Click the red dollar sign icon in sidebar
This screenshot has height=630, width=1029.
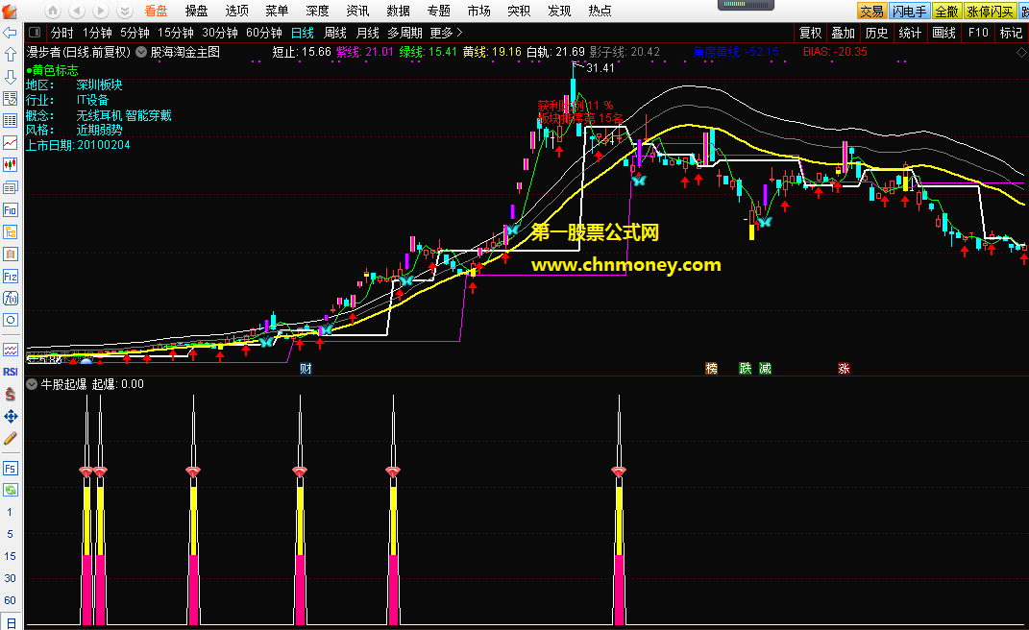click(10, 394)
